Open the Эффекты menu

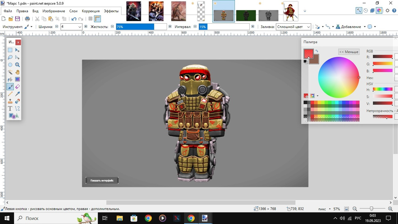[x=111, y=11]
